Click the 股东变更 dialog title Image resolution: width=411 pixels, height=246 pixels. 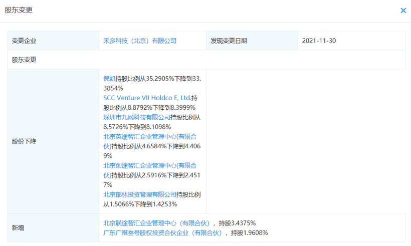(x=19, y=10)
